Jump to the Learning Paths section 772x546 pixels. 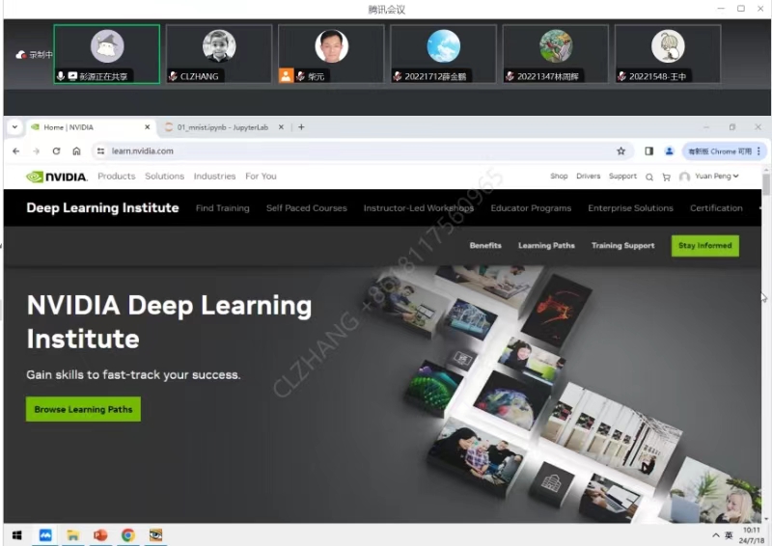tap(546, 246)
